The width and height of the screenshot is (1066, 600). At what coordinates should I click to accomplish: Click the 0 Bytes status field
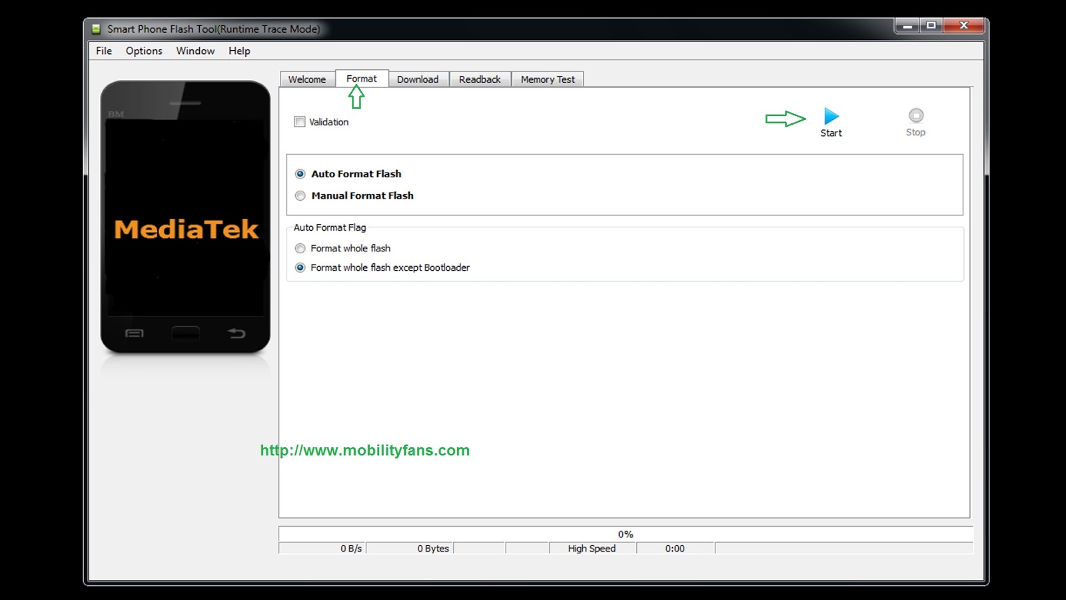[x=410, y=548]
